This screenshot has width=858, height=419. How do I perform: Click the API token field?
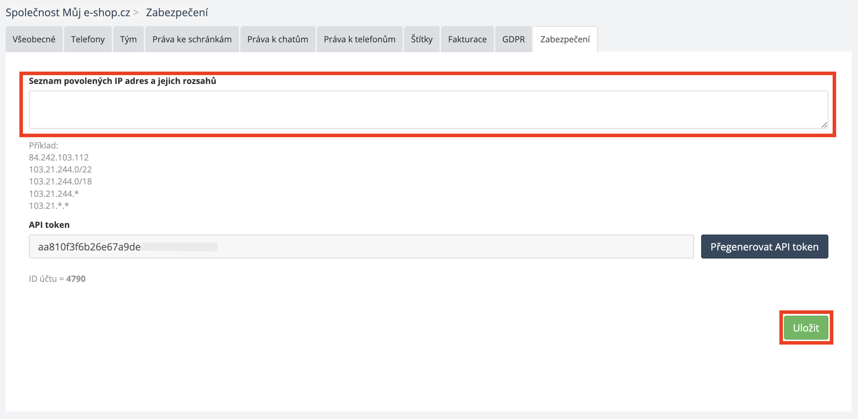tap(361, 247)
